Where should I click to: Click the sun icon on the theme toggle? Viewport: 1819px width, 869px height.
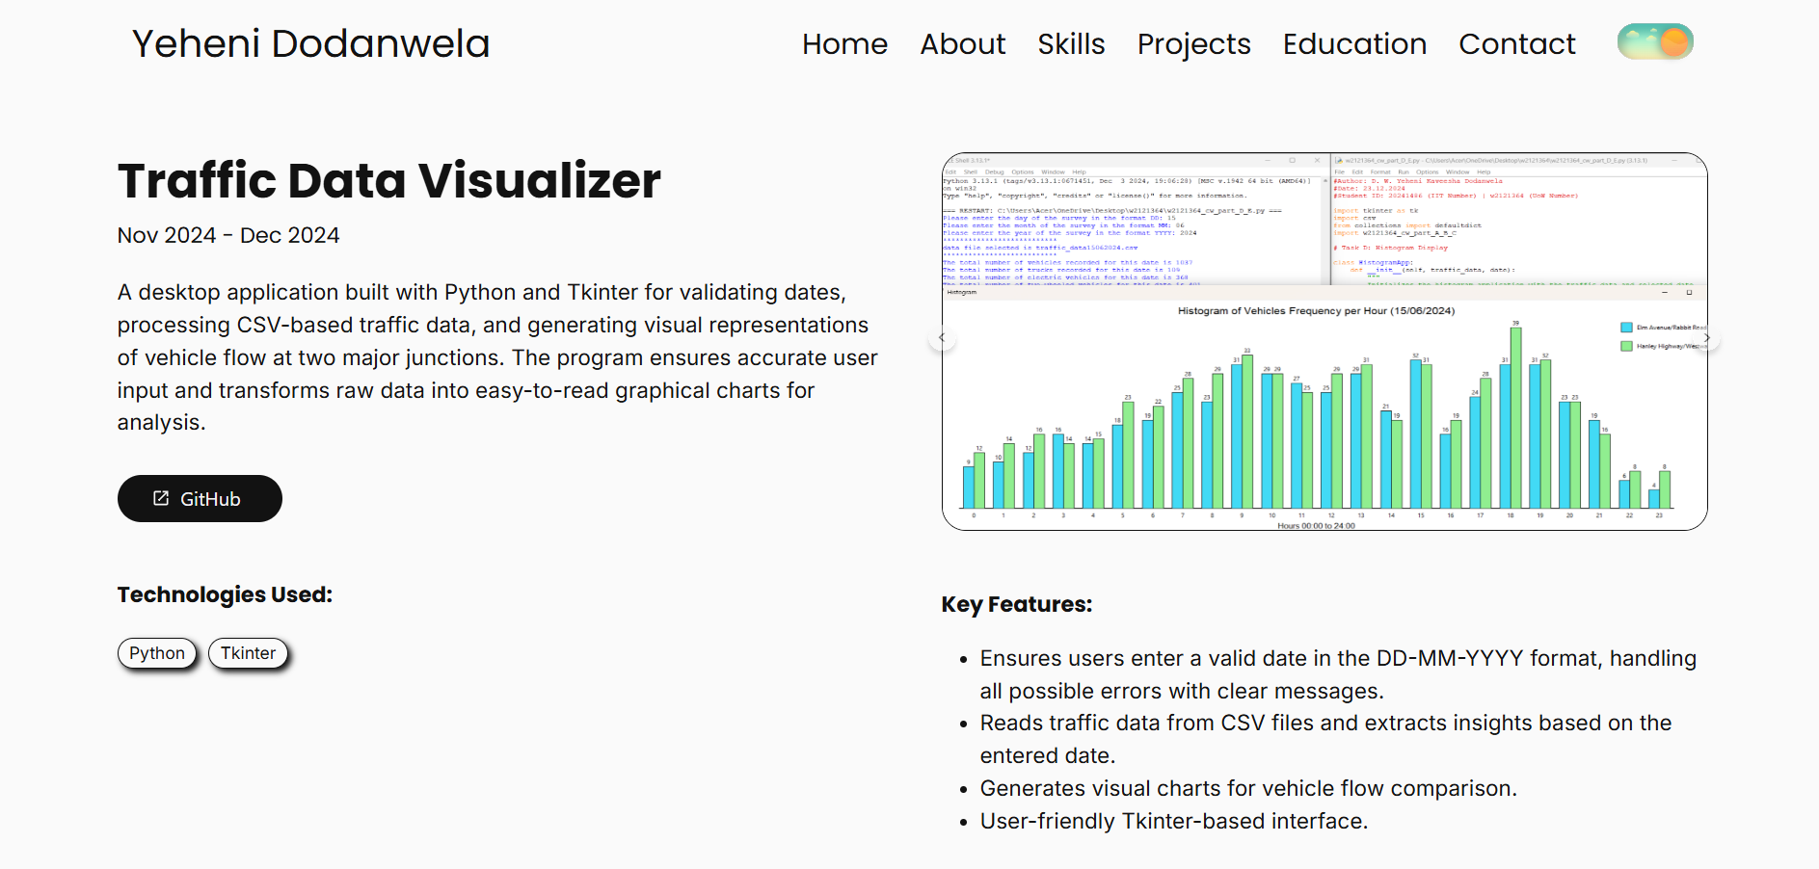pos(1674,41)
